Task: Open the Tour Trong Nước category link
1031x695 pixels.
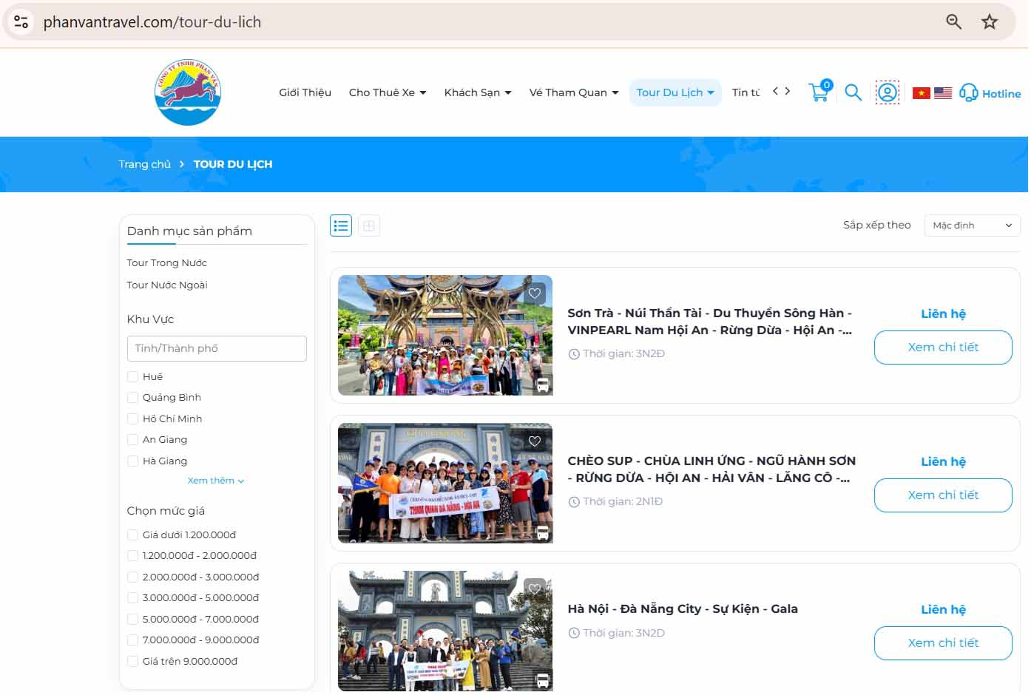Action: 166,262
